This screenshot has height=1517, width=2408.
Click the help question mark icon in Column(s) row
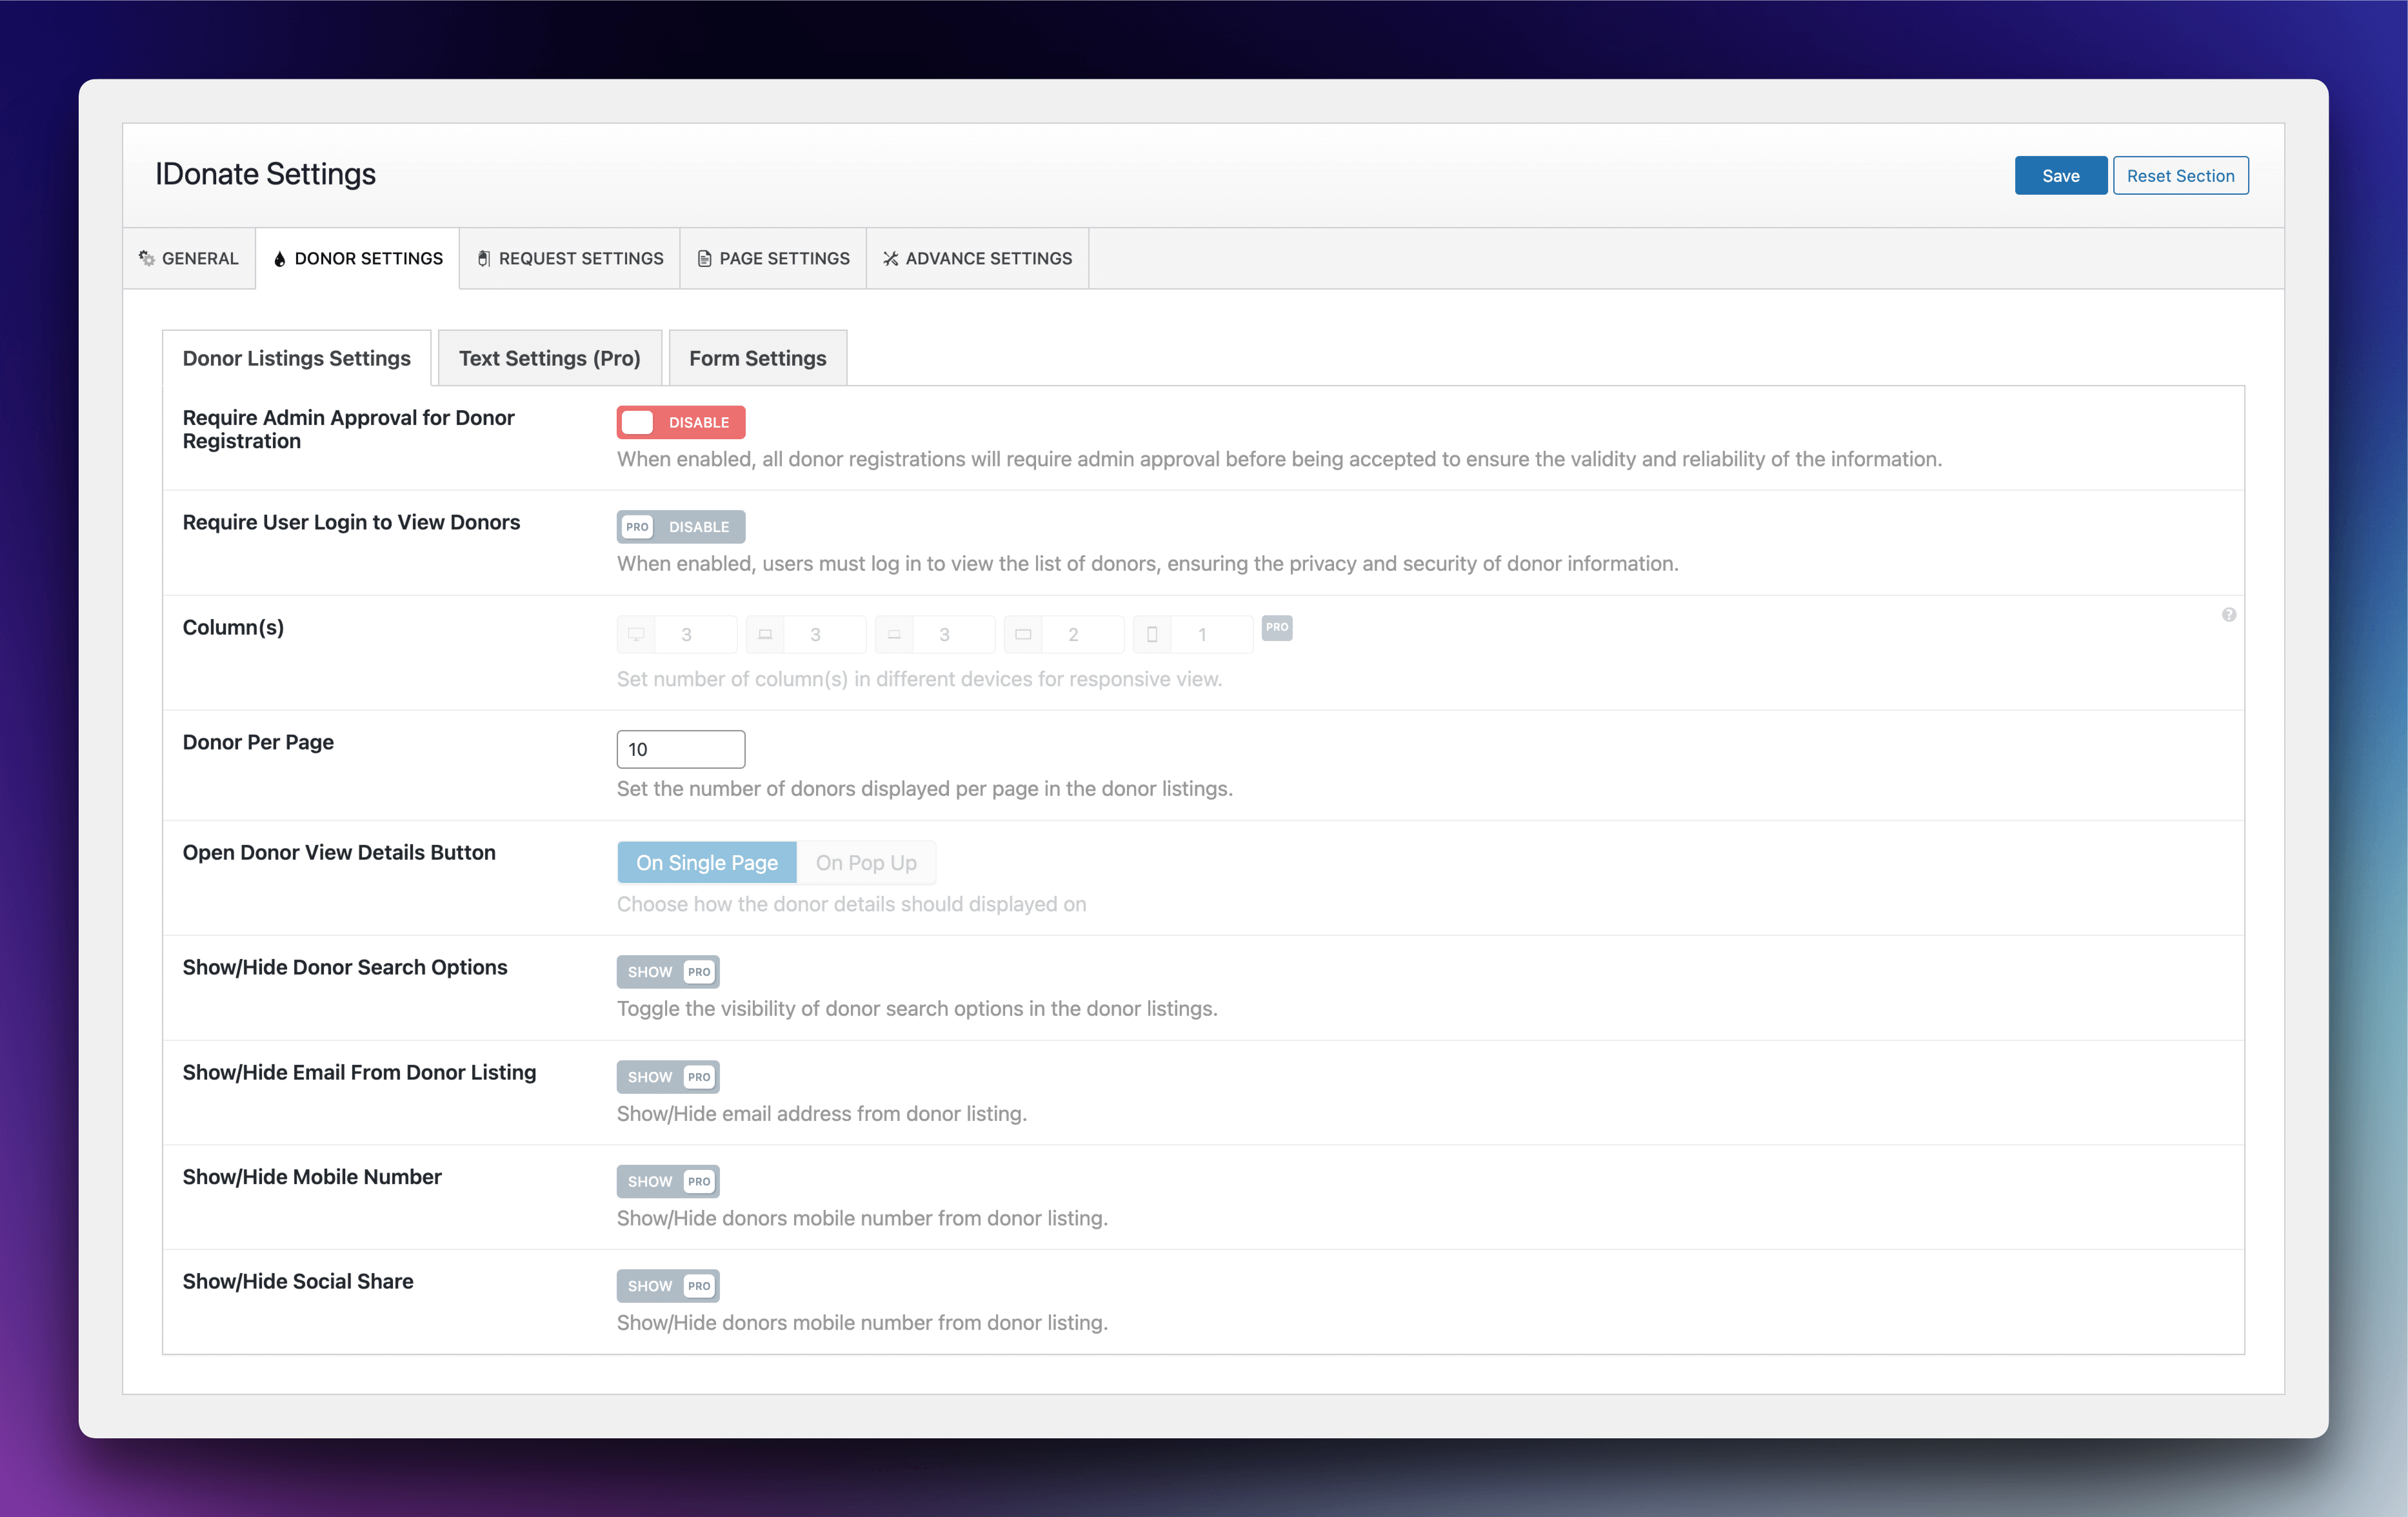click(2229, 615)
